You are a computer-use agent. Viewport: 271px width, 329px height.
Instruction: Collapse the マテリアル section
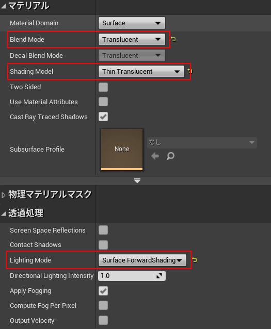[x=4, y=6]
